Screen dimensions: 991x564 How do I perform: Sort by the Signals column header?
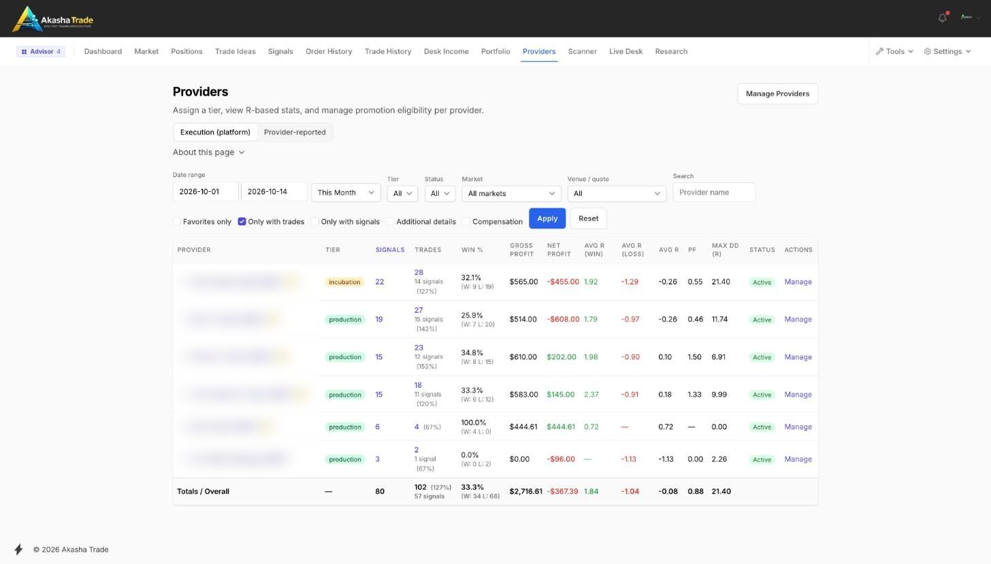tap(390, 250)
